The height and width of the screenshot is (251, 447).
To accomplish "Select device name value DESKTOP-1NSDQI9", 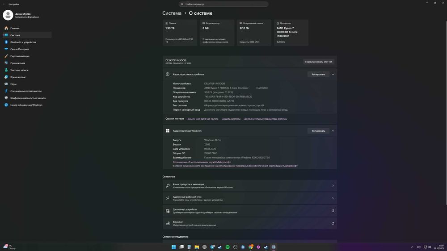I will coord(215,84).
